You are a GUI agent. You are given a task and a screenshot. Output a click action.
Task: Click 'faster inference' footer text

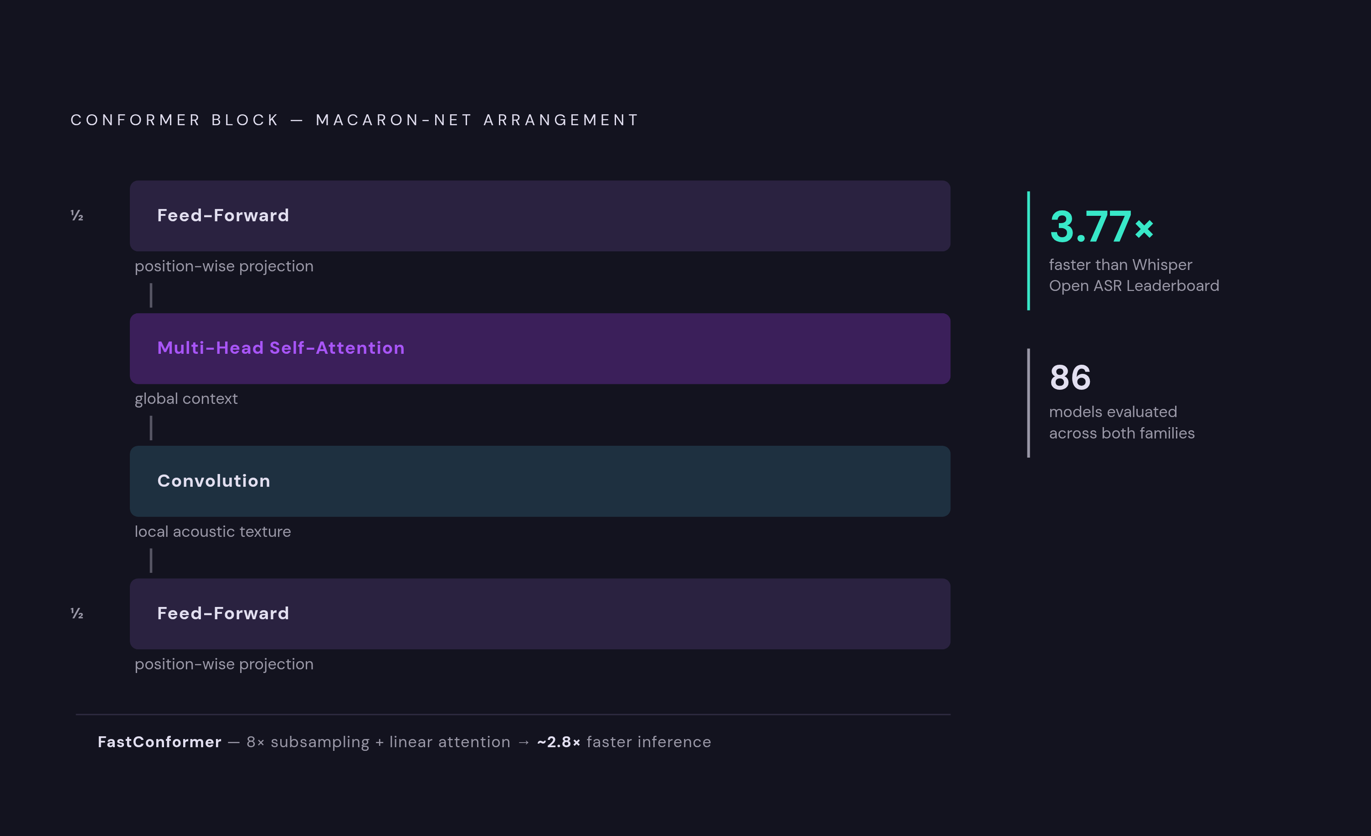click(649, 742)
